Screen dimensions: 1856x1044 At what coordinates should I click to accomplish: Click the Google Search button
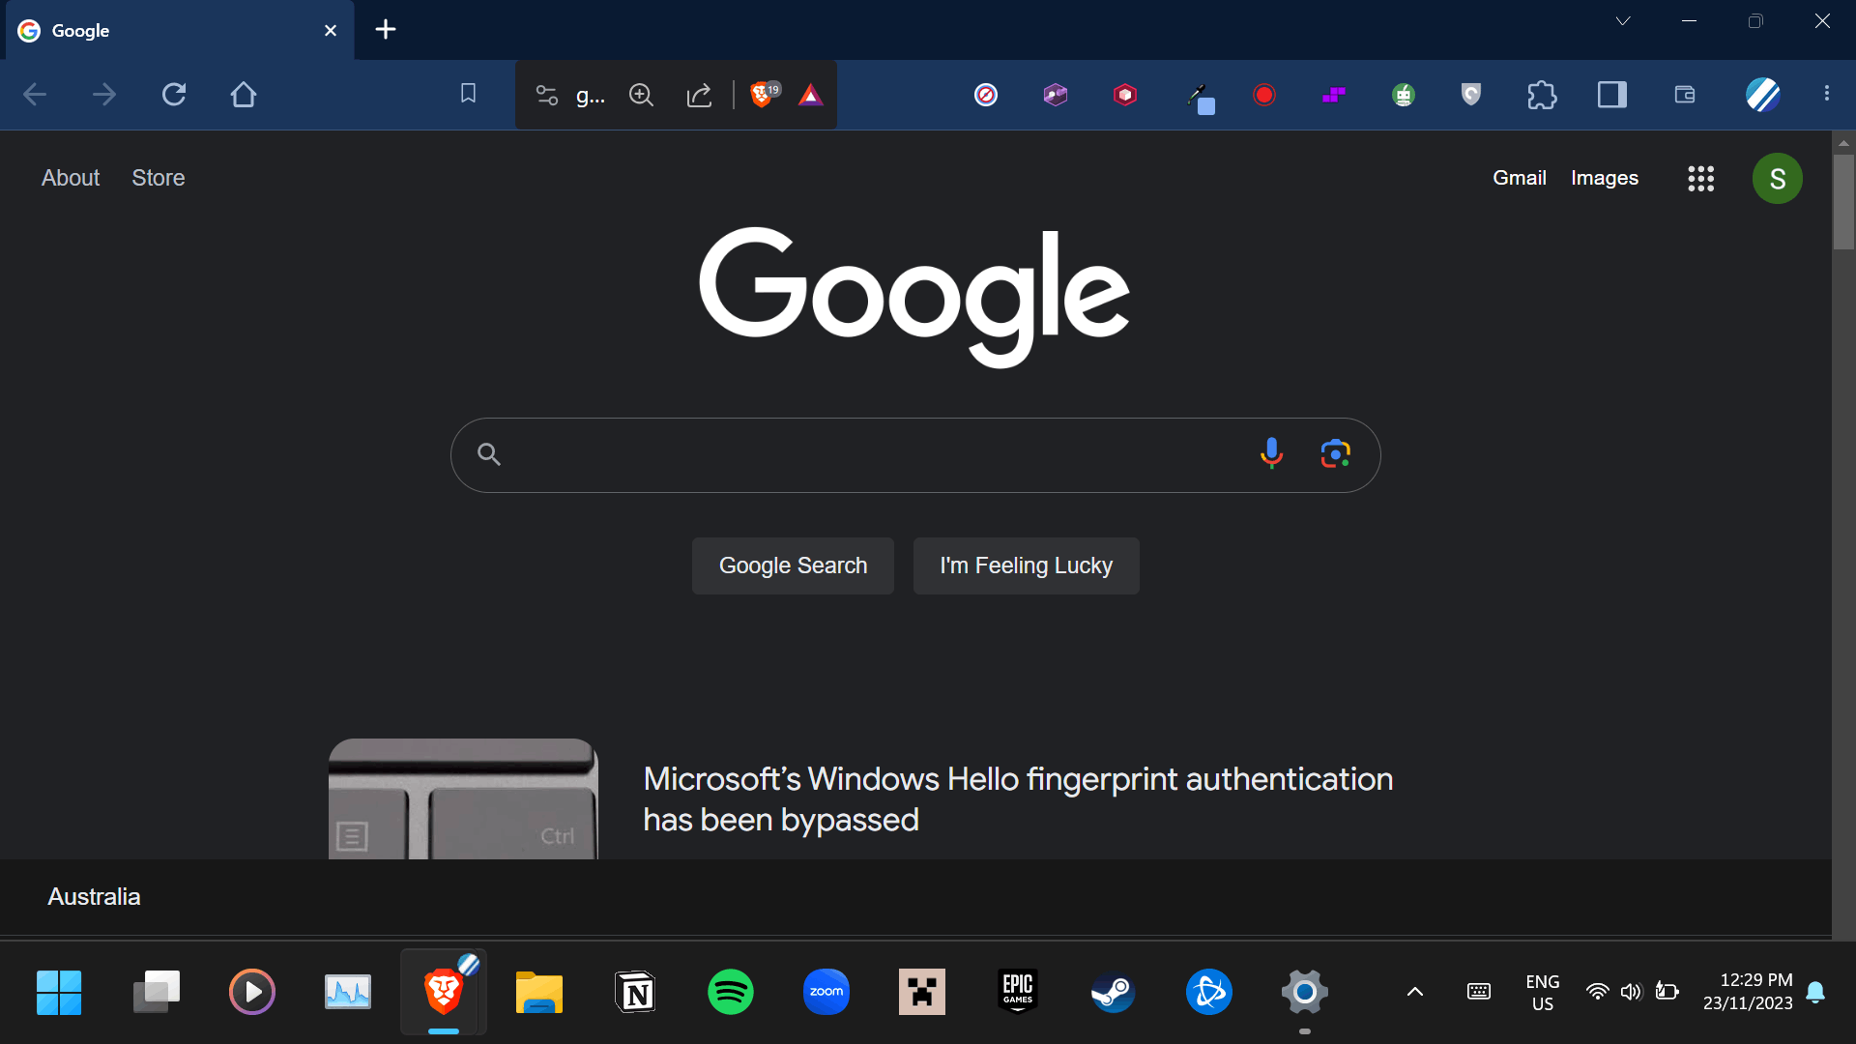coord(793,565)
